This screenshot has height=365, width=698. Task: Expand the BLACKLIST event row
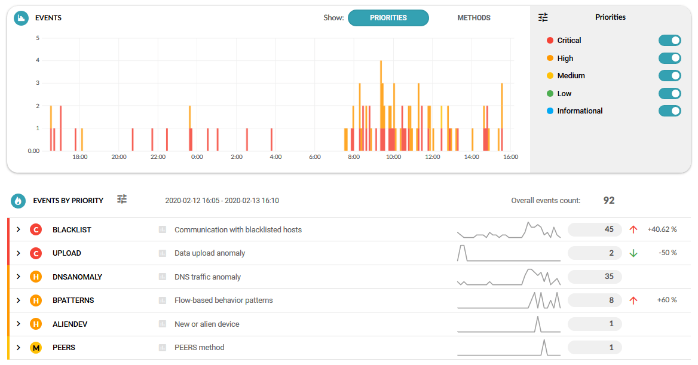click(19, 230)
